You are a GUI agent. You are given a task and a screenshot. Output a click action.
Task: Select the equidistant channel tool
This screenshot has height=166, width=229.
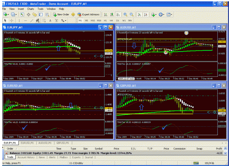pyautogui.click(x=38, y=21)
